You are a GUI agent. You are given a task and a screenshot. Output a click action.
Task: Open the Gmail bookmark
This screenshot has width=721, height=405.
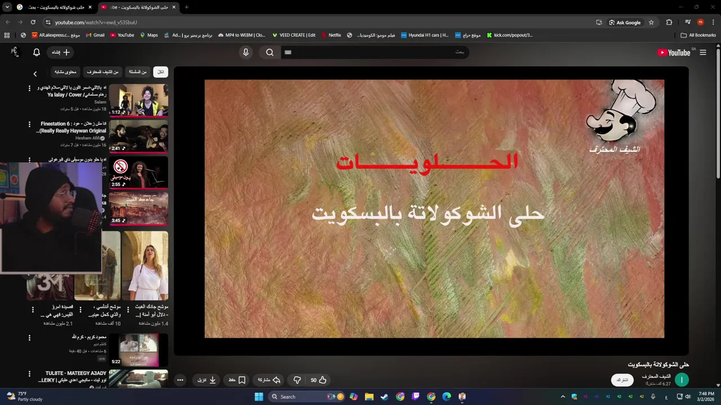pyautogui.click(x=95, y=35)
